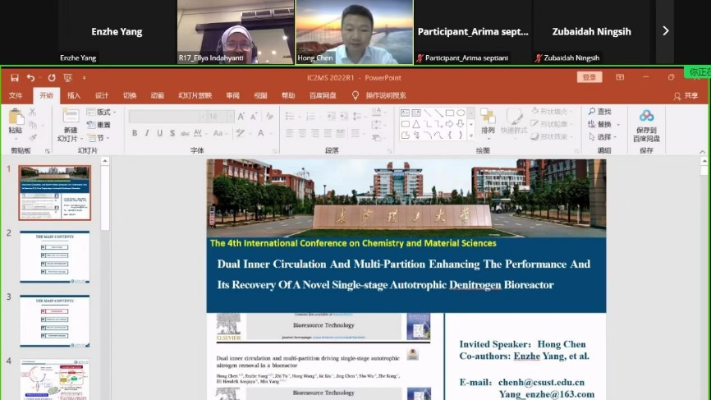Toggle Italic text formatting

point(147,133)
